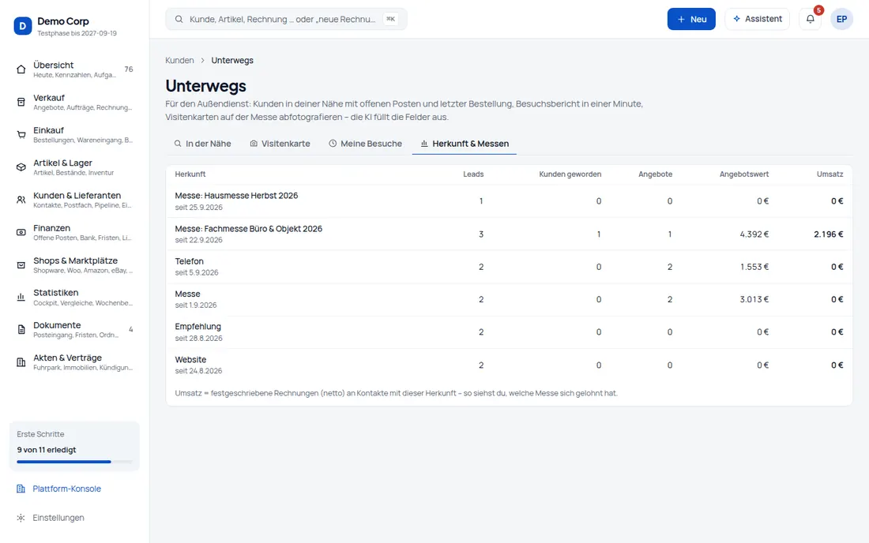The width and height of the screenshot is (869, 543).
Task: Select the Herkunft & Messen tab
Action: 465,144
